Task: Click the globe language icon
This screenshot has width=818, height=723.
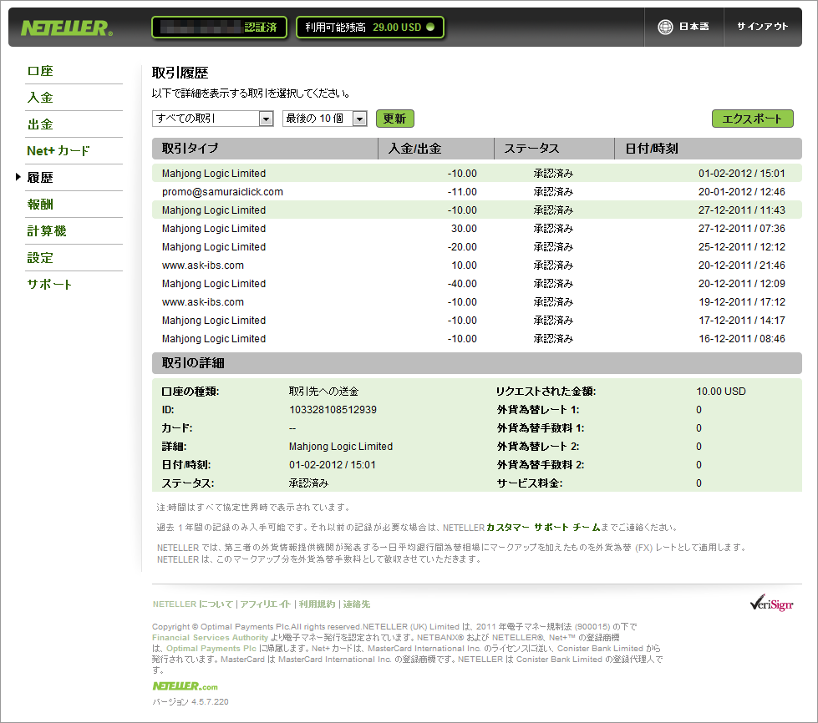Action: [x=665, y=27]
